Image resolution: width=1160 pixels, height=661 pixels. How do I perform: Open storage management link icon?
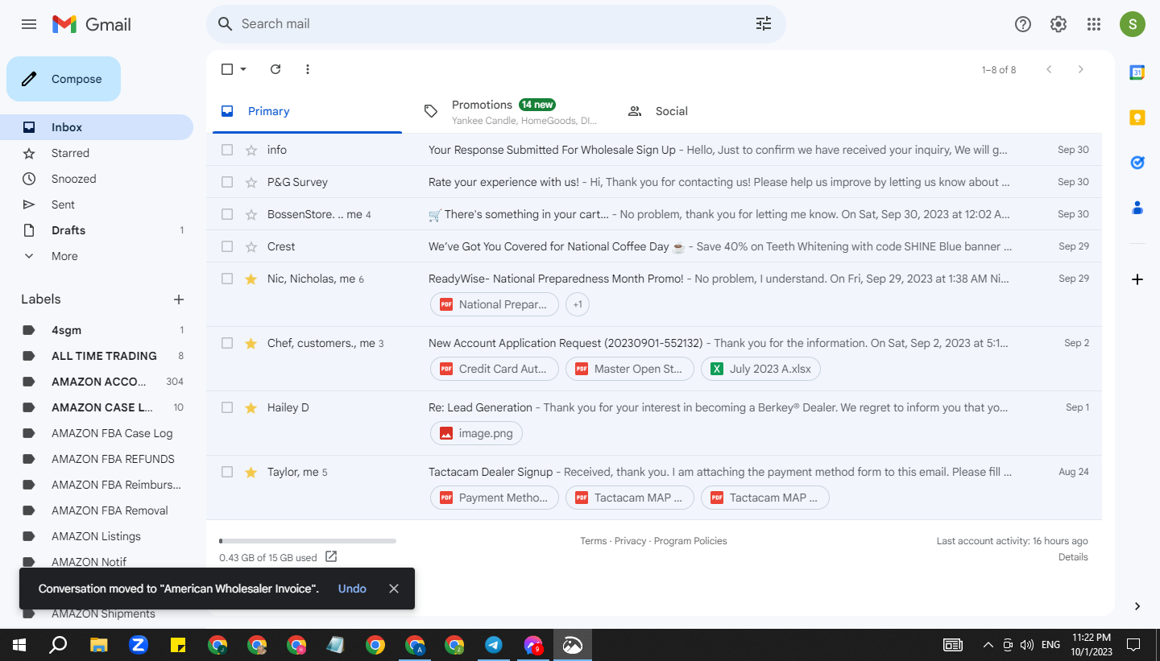[331, 556]
